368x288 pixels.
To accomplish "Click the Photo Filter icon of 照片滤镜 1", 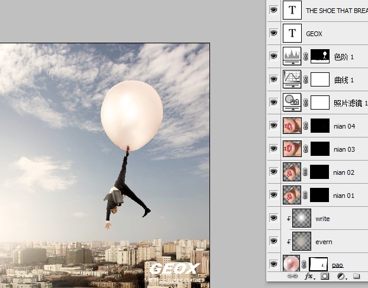I will coord(292,103).
